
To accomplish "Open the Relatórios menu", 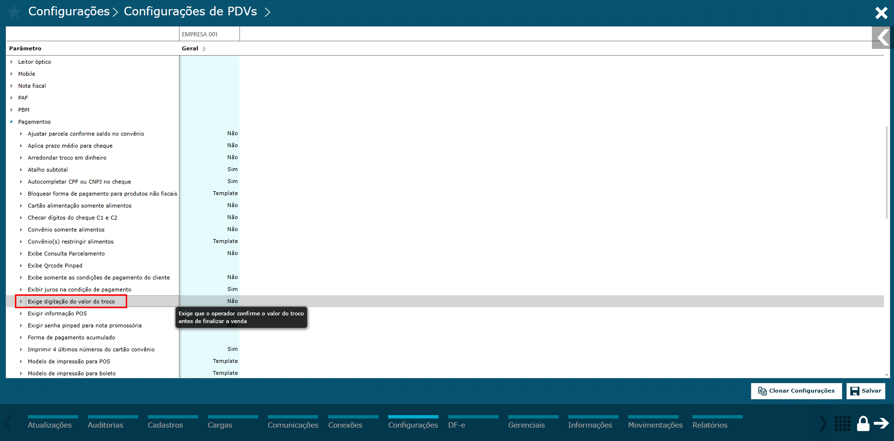I will click(x=710, y=425).
